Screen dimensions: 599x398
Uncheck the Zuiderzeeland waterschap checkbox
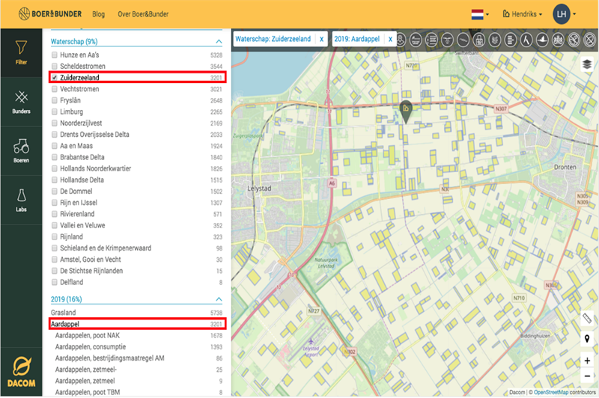pos(55,77)
